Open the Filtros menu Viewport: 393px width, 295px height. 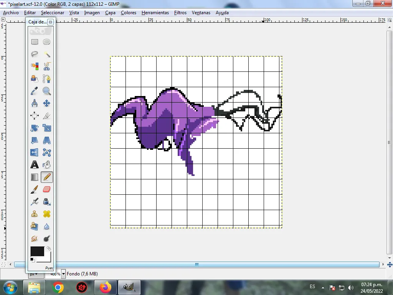(180, 13)
